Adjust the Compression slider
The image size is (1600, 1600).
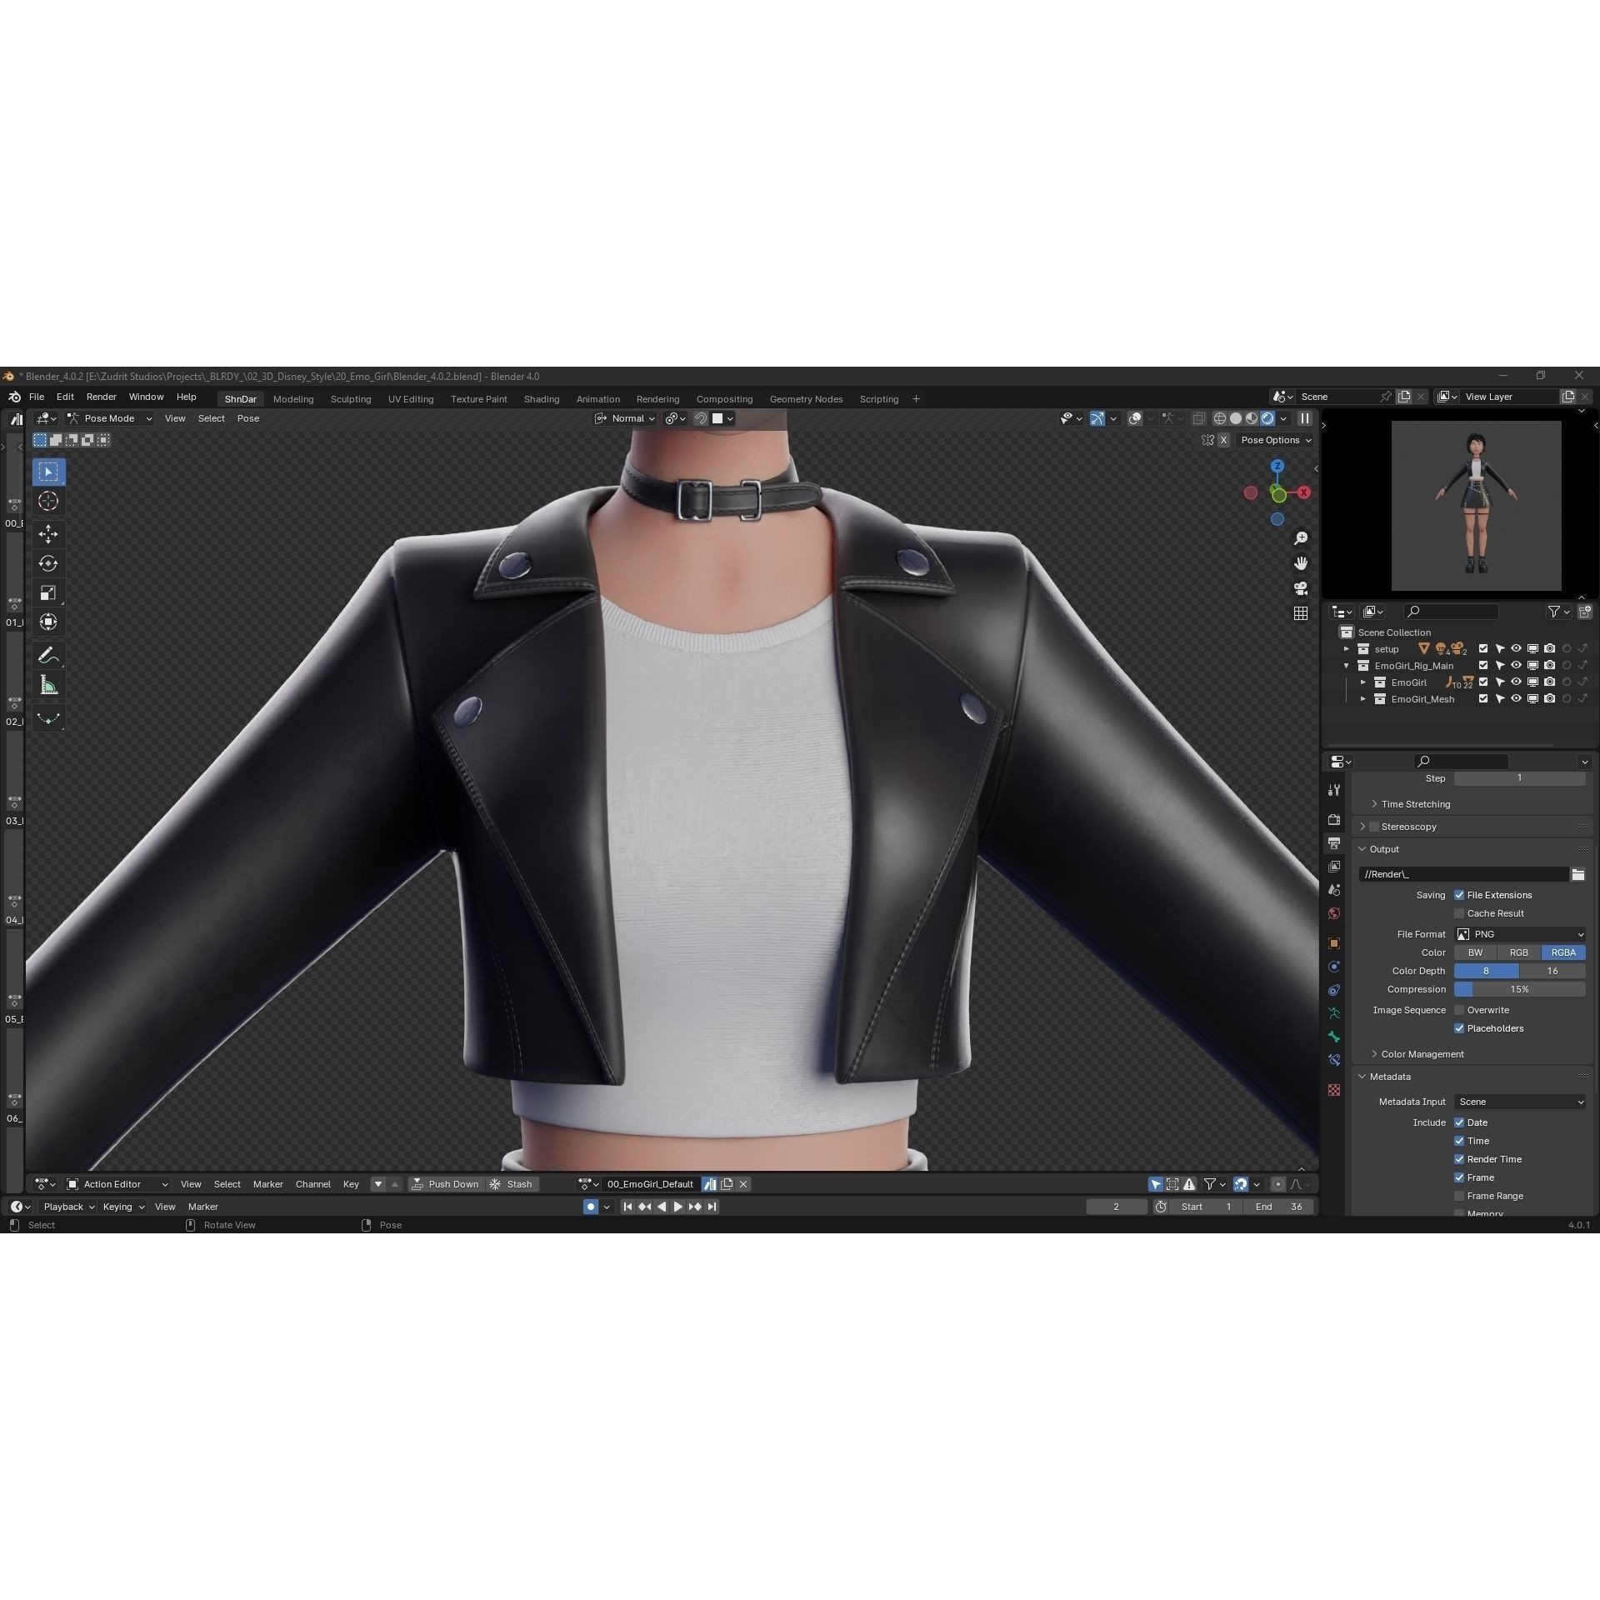pyautogui.click(x=1519, y=989)
